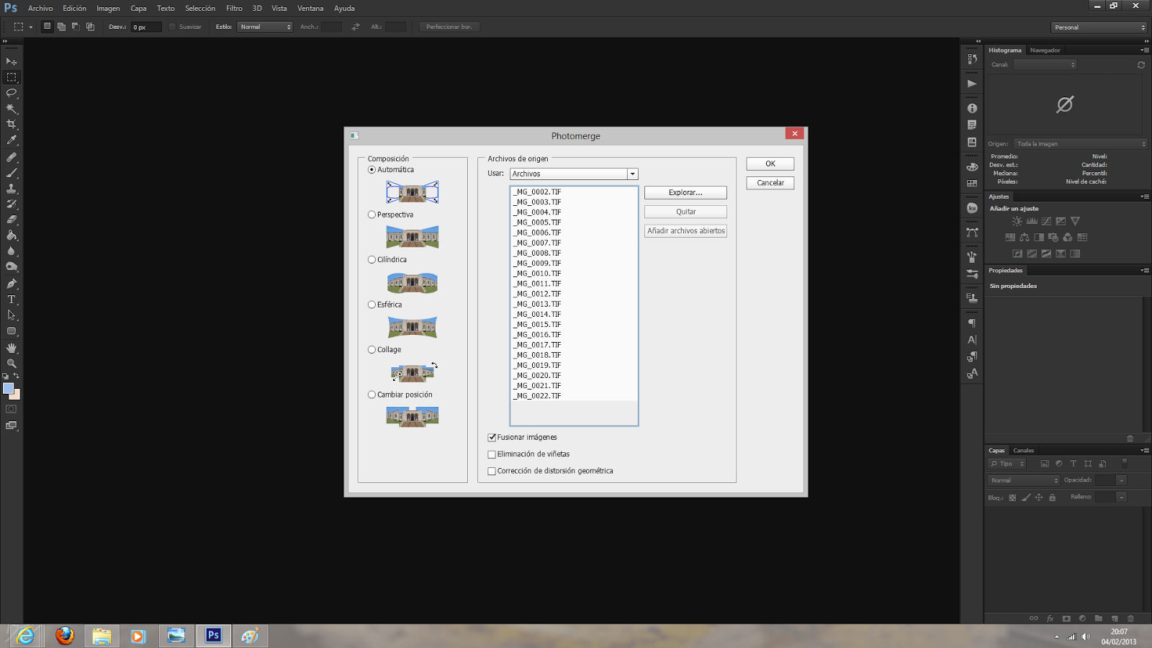This screenshot has height=648, width=1152.
Task: Open the Ajustes panel menu
Action: tap(1144, 197)
